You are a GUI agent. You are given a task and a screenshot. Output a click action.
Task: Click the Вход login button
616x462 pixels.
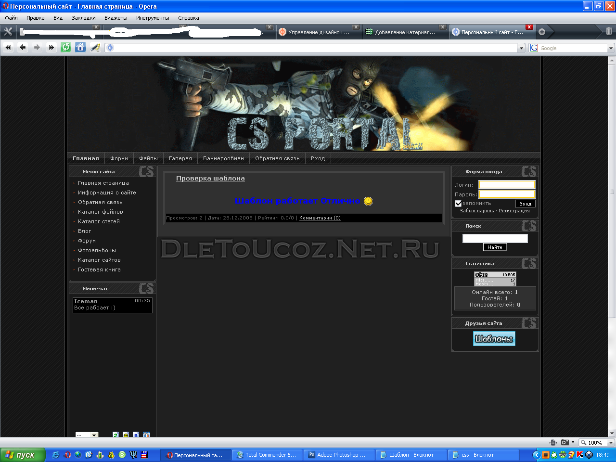click(x=525, y=204)
